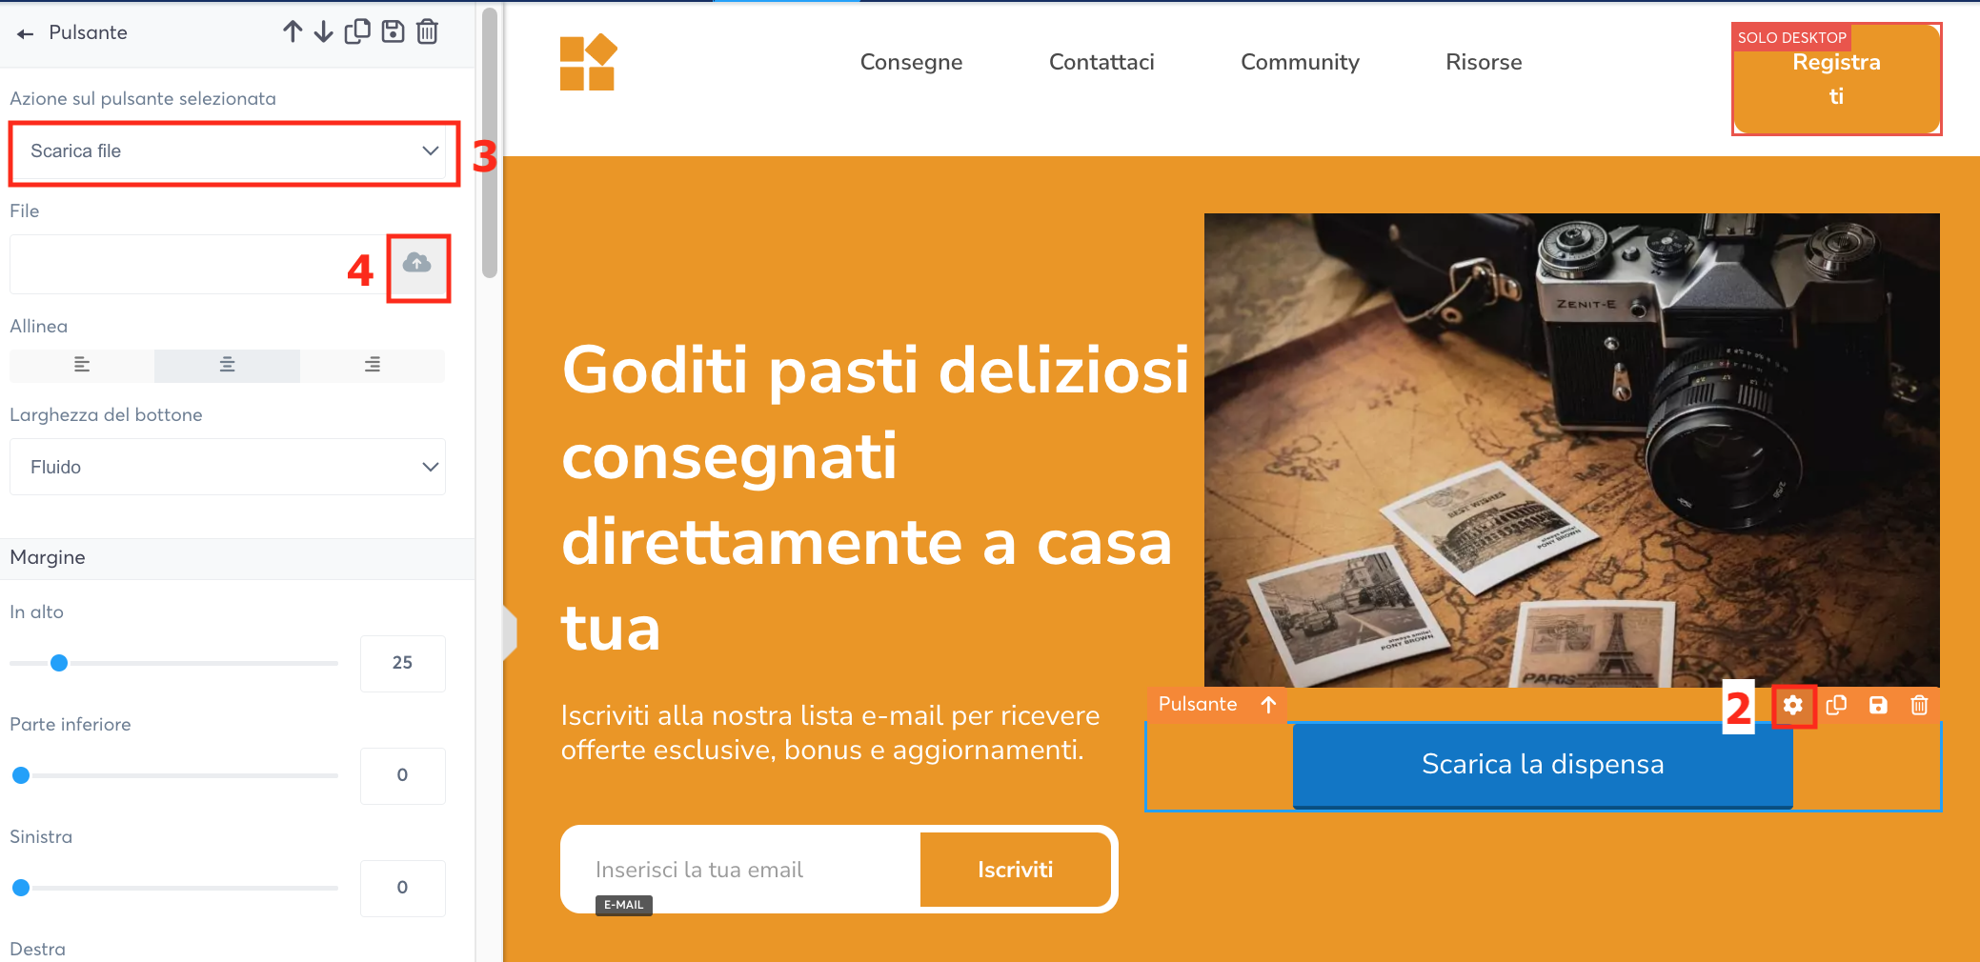Click the Scarica la dispensa button
This screenshot has height=962, width=1980.
pyautogui.click(x=1543, y=765)
